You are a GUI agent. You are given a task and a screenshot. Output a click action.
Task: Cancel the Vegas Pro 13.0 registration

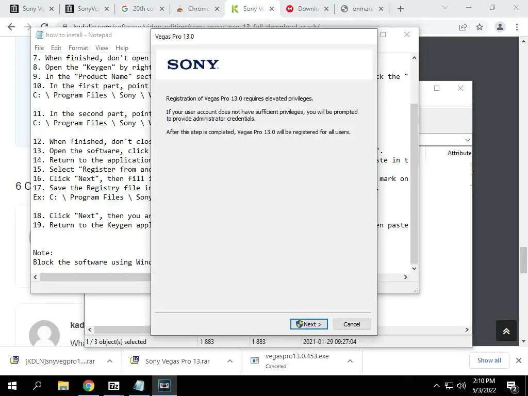click(x=352, y=324)
